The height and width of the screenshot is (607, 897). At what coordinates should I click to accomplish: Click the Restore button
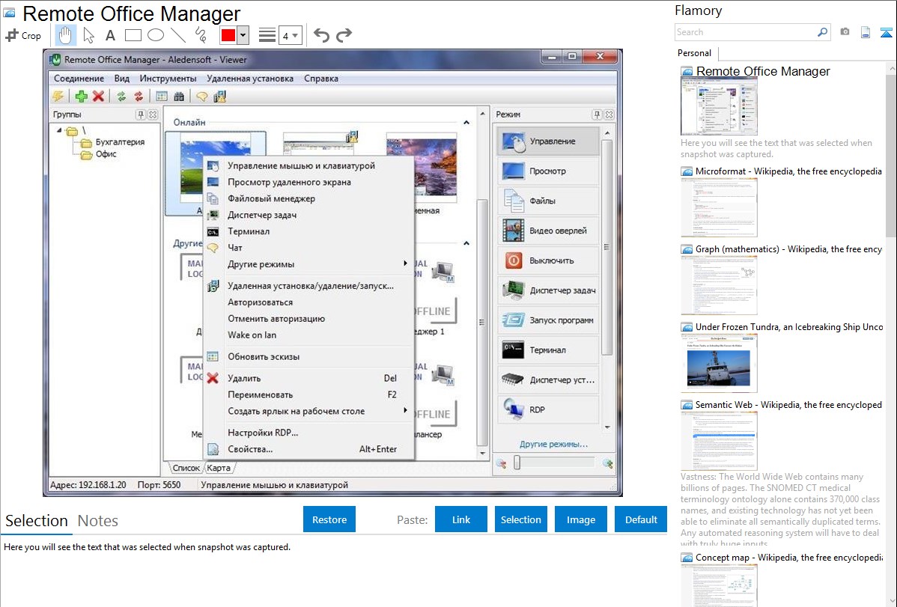tap(329, 519)
